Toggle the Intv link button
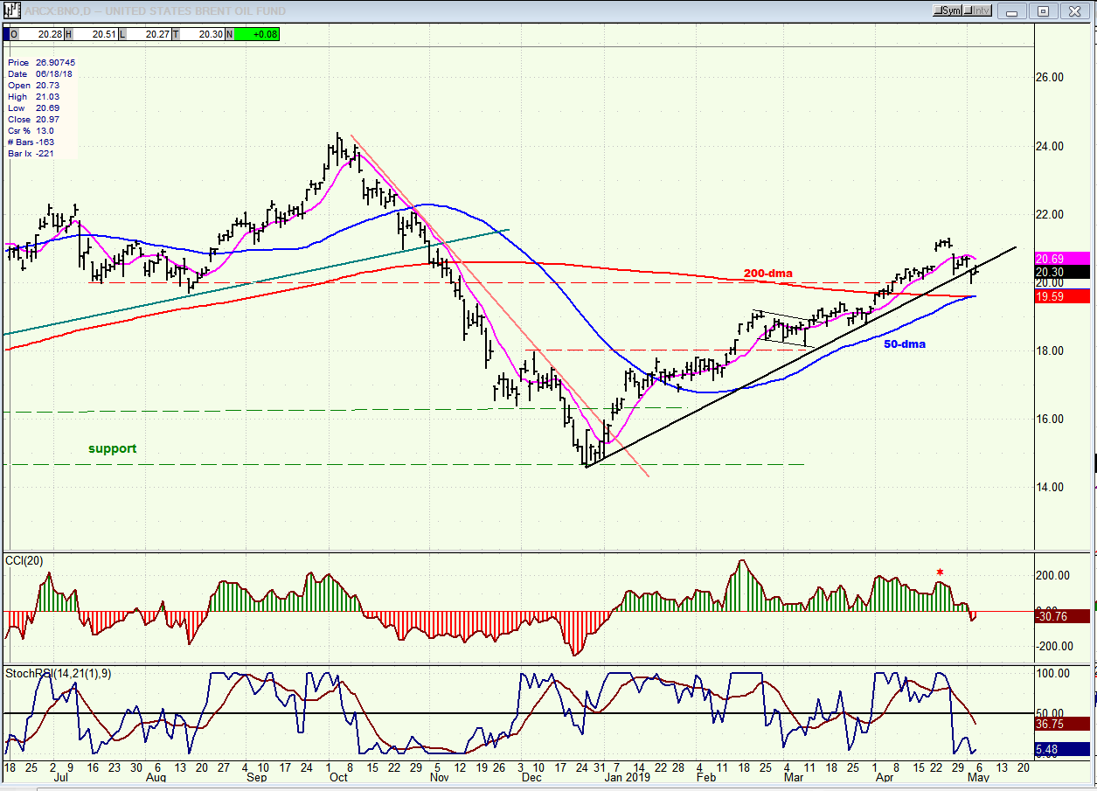1097x791 pixels. pos(978,10)
